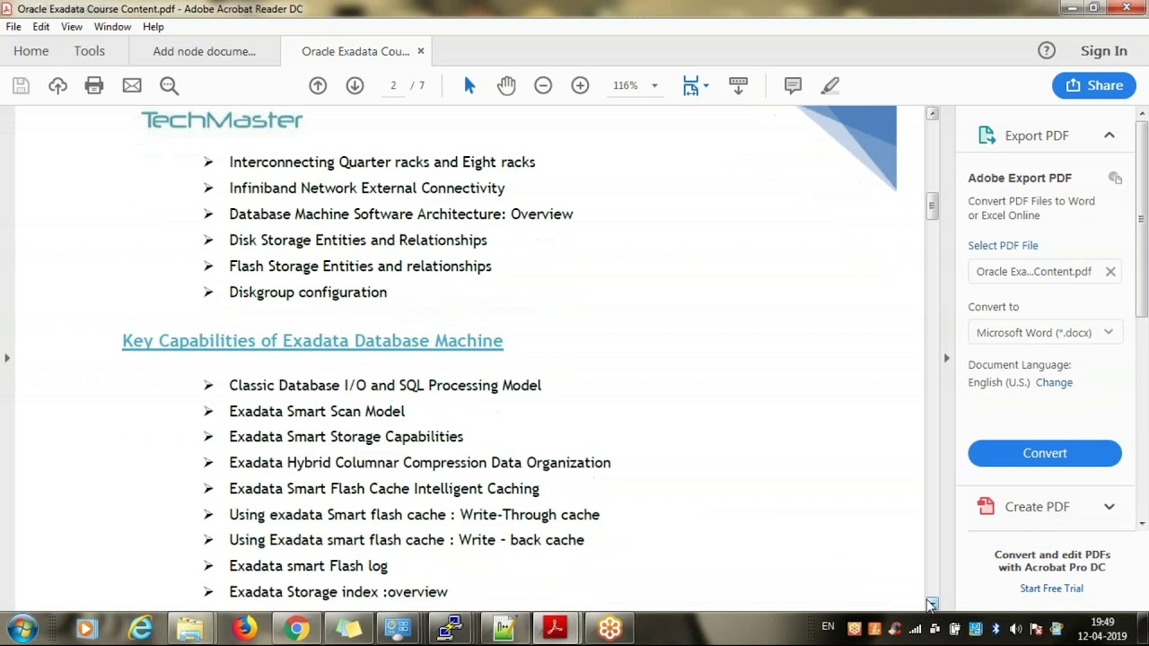Zoom out with minus icon
Image resolution: width=1149 pixels, height=646 pixels.
coord(543,85)
